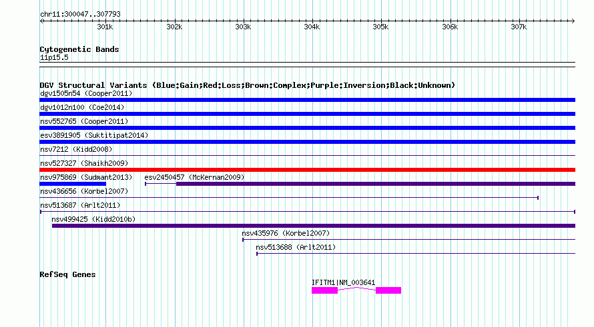594x327 pixels.
Task: Open variant label esv3891905 (Suktitipat2014)
Action: (x=94, y=135)
